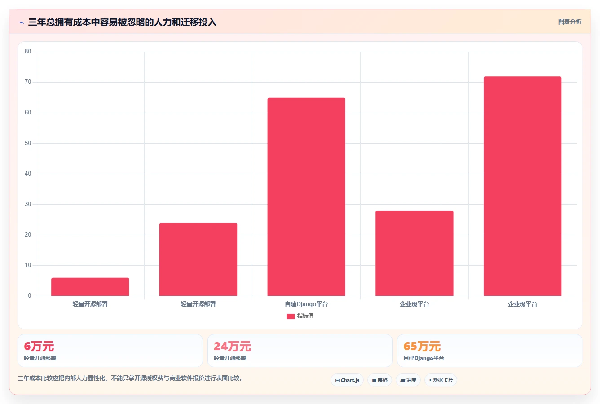Image resolution: width=600 pixels, height=404 pixels.
Task: Click the 自建Django平台 x-axis label
Action: (x=306, y=304)
